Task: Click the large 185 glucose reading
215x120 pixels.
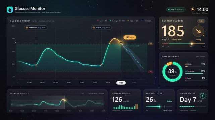Action: pos(173,31)
